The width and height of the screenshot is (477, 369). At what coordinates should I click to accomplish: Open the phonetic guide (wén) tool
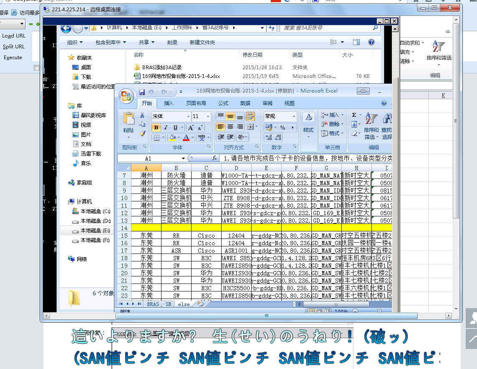[202, 138]
